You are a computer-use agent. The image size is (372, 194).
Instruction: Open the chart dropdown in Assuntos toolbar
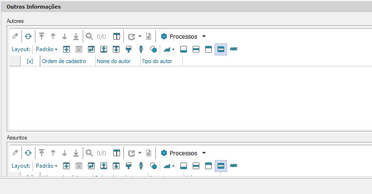[x=169, y=166]
